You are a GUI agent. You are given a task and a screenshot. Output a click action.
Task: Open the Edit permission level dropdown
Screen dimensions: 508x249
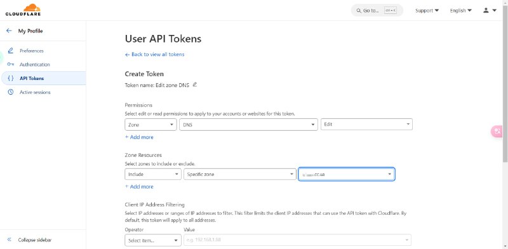[366, 124]
